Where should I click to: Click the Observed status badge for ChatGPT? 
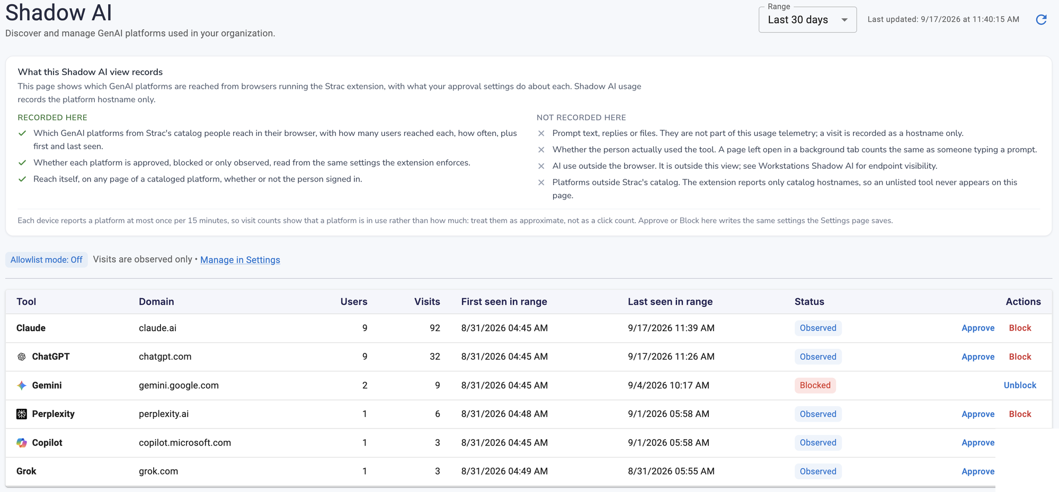[x=818, y=357]
